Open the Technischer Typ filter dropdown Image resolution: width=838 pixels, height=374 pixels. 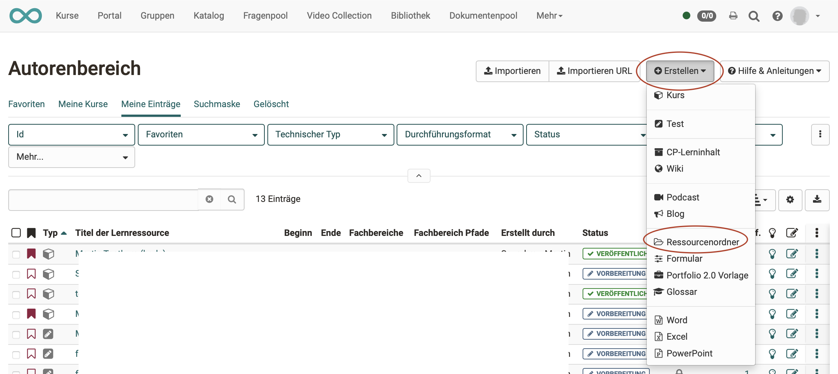pos(330,134)
